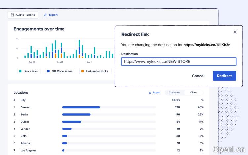
Task: Switch to the Countries tab
Action: (174, 93)
